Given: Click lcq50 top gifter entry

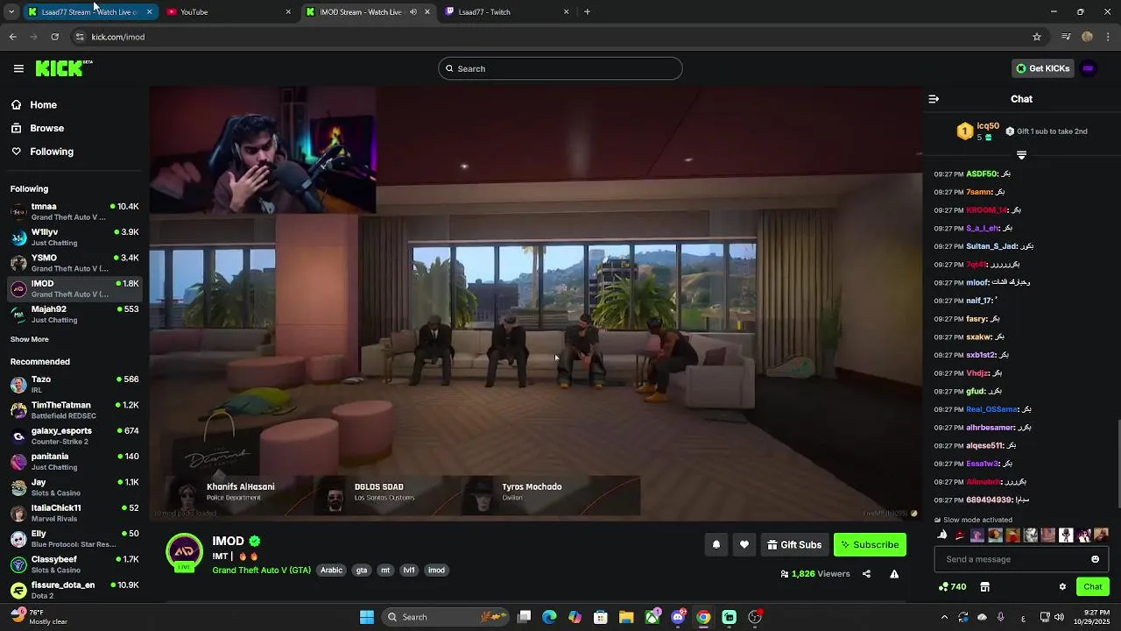Looking at the screenshot, I should (978, 131).
